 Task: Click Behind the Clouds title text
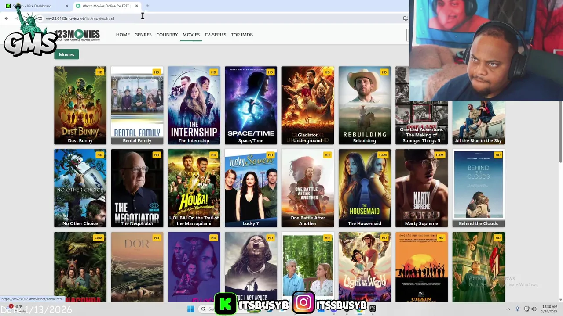(478, 223)
